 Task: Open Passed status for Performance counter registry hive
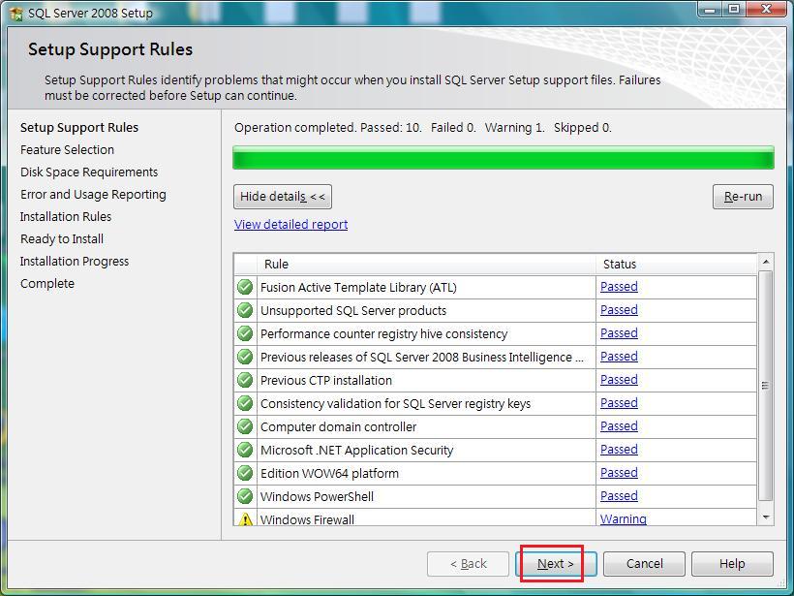click(619, 333)
